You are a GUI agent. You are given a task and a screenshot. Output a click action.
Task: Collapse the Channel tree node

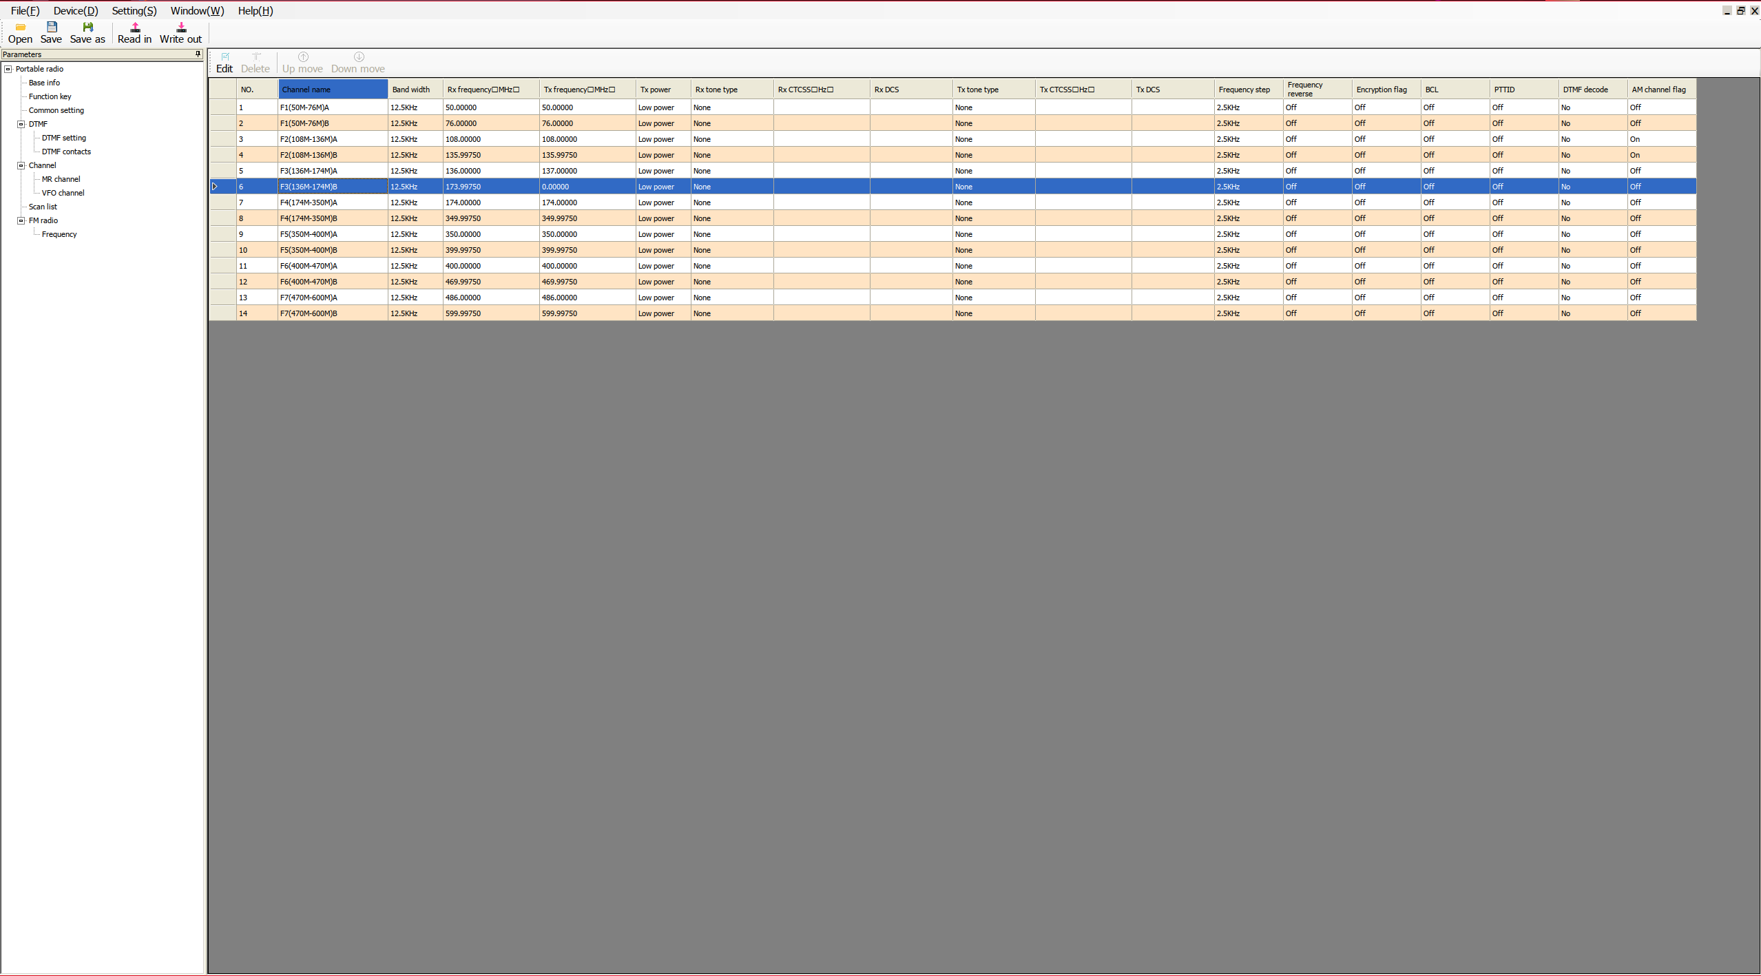[21, 165]
